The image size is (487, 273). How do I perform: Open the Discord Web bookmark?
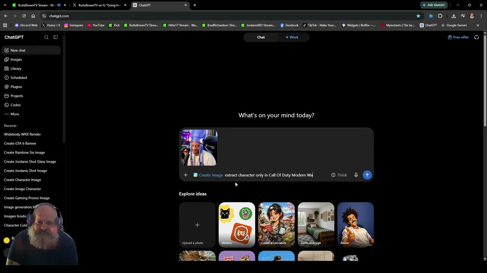click(x=26, y=25)
